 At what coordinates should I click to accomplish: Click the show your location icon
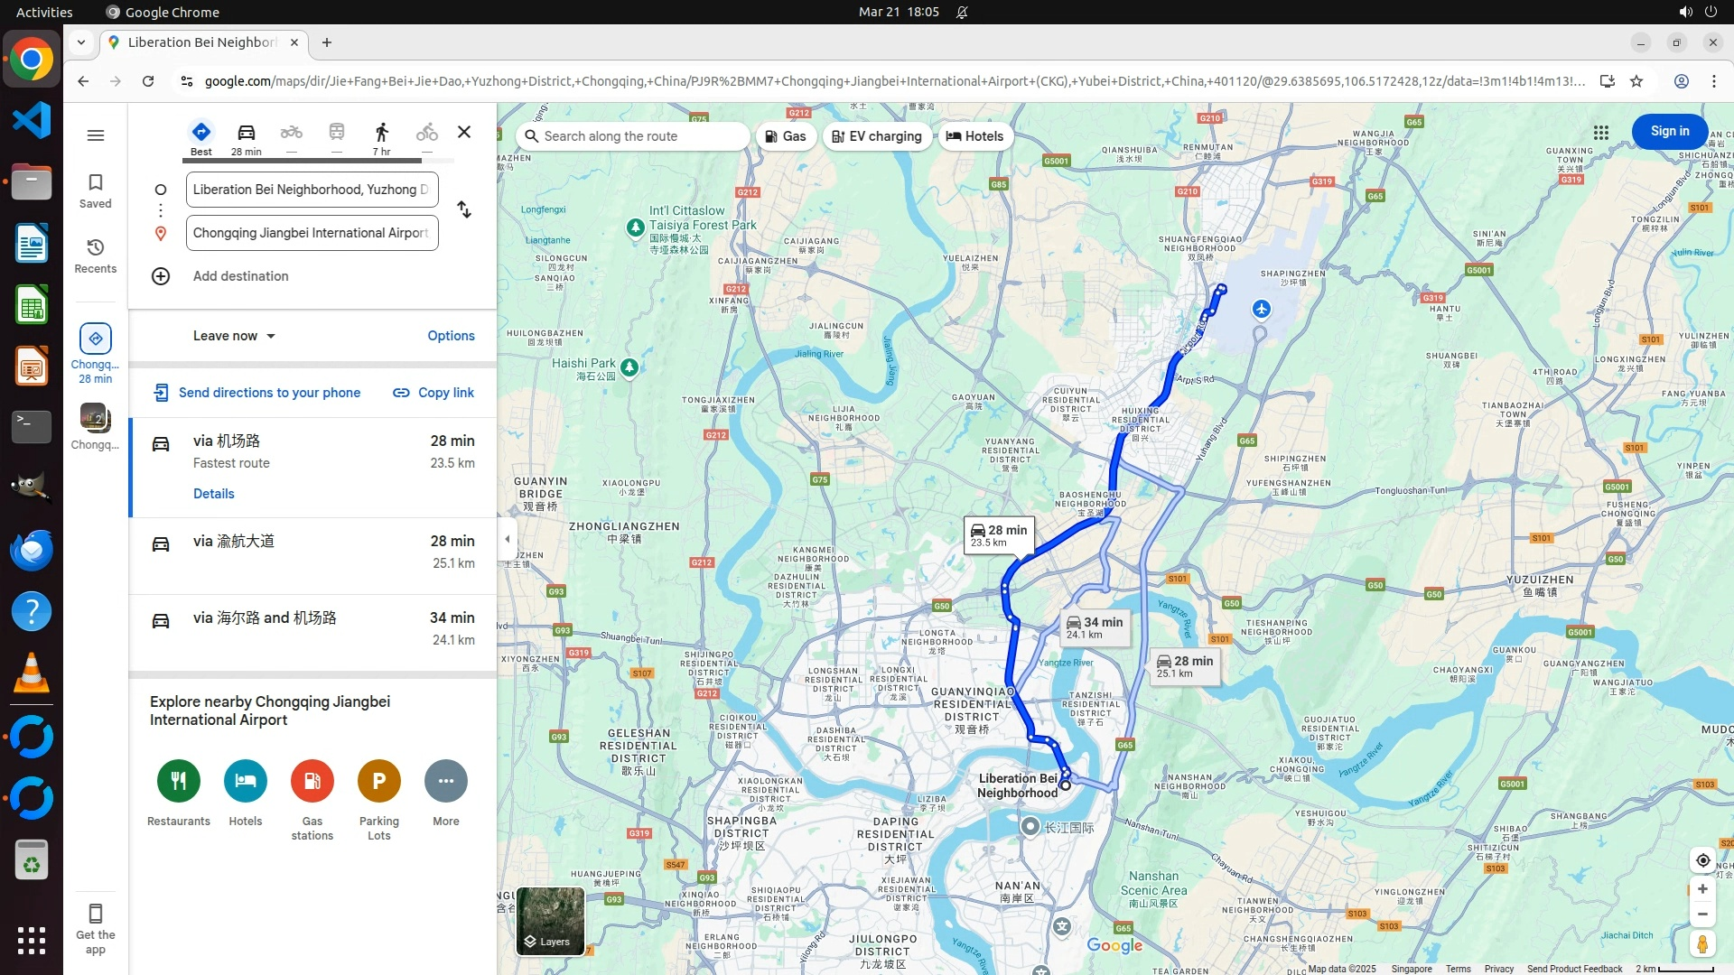tap(1702, 860)
